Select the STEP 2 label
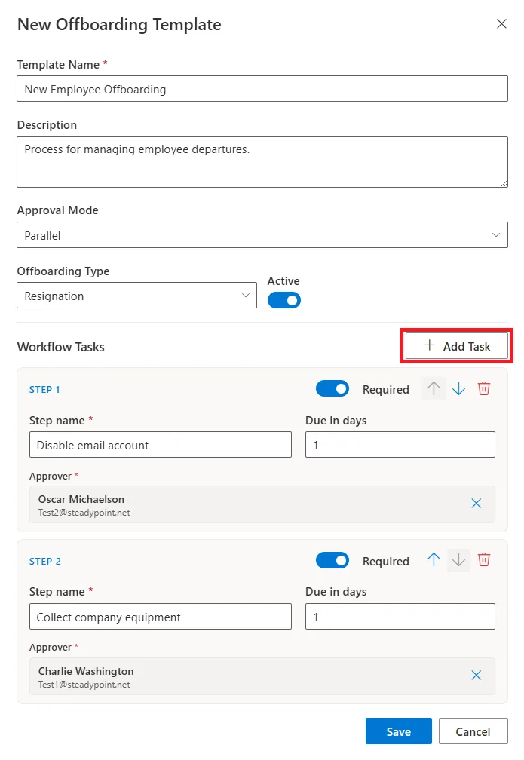The height and width of the screenshot is (760, 524). click(45, 561)
